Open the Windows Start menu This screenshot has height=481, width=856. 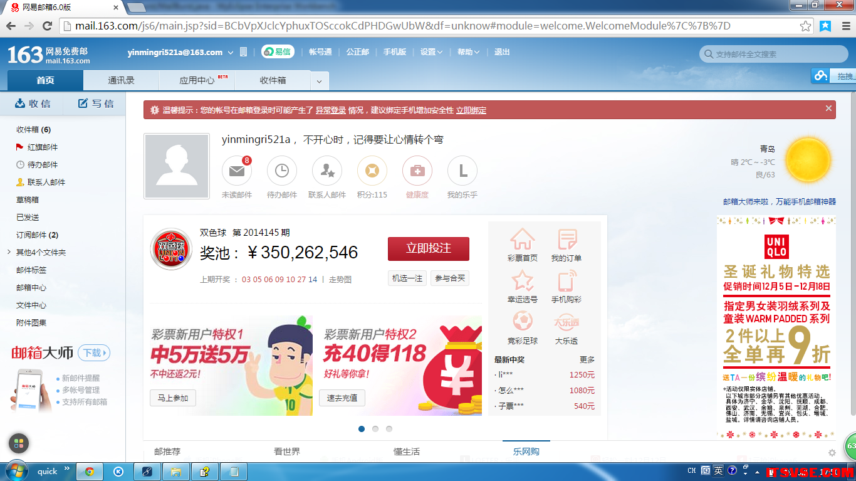tap(16, 471)
